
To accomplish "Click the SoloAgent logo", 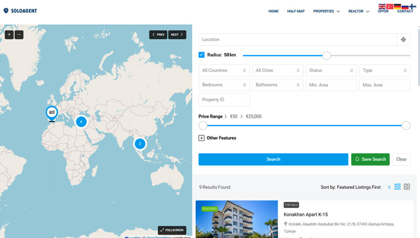I will (x=20, y=11).
